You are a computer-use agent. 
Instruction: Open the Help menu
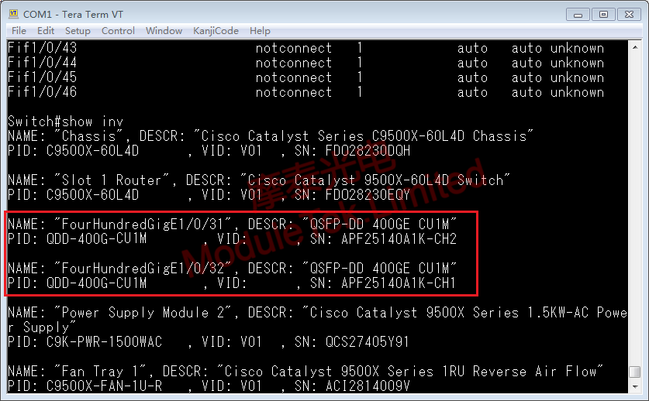[x=260, y=31]
